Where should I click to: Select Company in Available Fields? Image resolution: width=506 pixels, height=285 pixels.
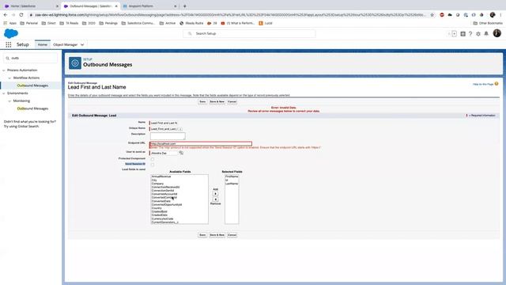pyautogui.click(x=158, y=184)
